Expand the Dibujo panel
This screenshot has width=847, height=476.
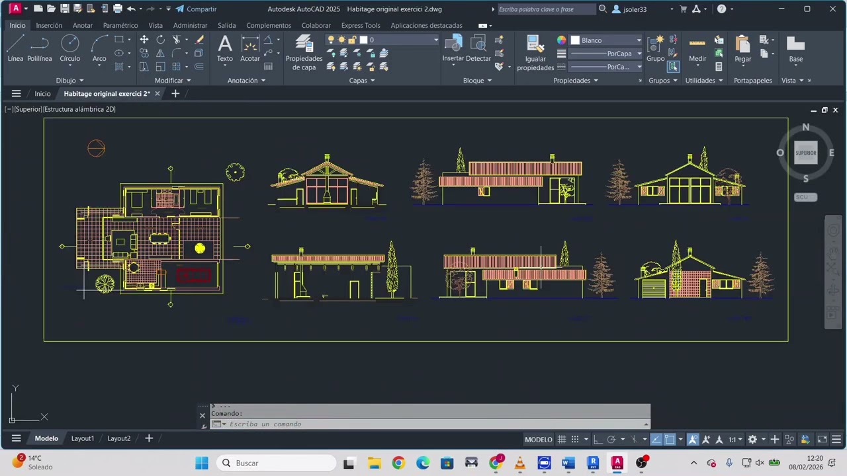(70, 81)
